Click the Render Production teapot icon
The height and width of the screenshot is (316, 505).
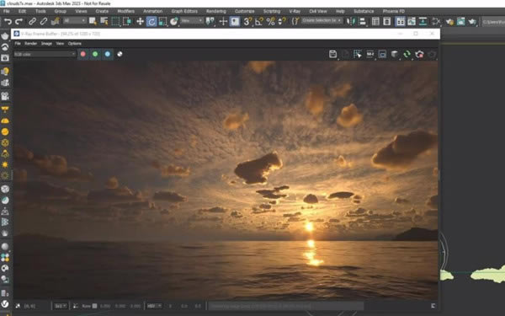coord(472,22)
